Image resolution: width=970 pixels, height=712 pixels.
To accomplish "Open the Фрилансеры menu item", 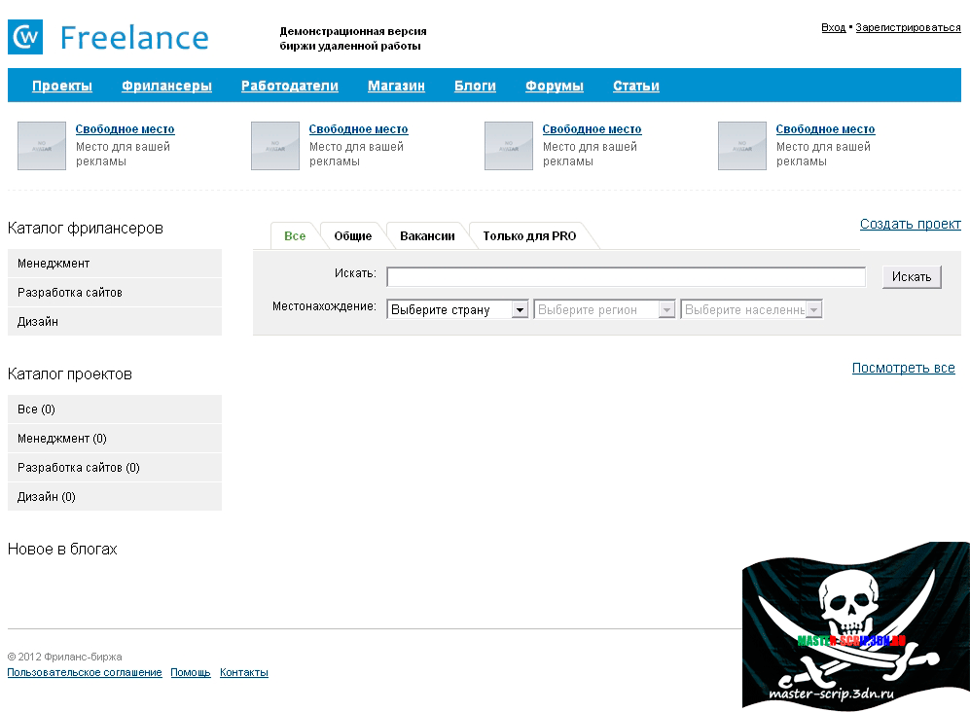I will tap(166, 86).
